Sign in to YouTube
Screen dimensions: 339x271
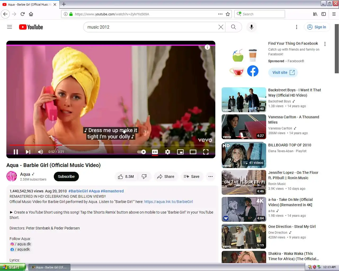(x=317, y=27)
